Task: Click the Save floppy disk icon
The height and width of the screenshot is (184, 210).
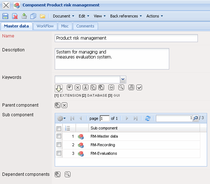Action: point(5,16)
